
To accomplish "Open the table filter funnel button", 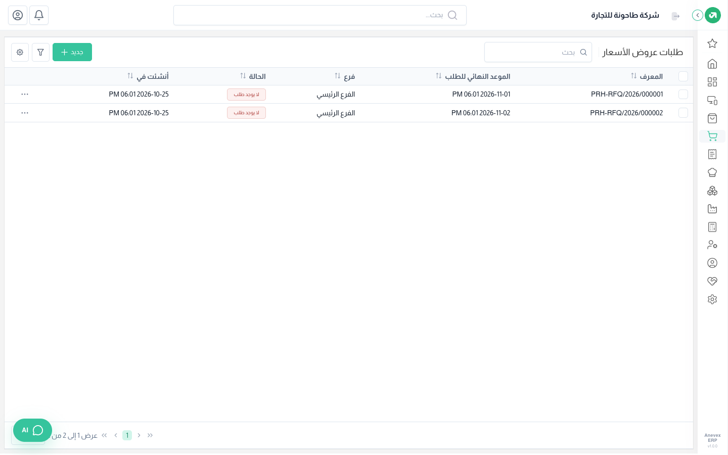I will [40, 52].
